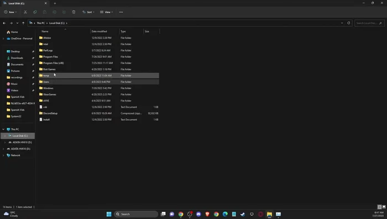Add a new File Explorer tab
The width and height of the screenshot is (387, 219).
(55, 3)
